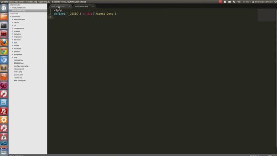
Task: Click the red dock icon below Terminal
Action: pyautogui.click(x=4, y=34)
